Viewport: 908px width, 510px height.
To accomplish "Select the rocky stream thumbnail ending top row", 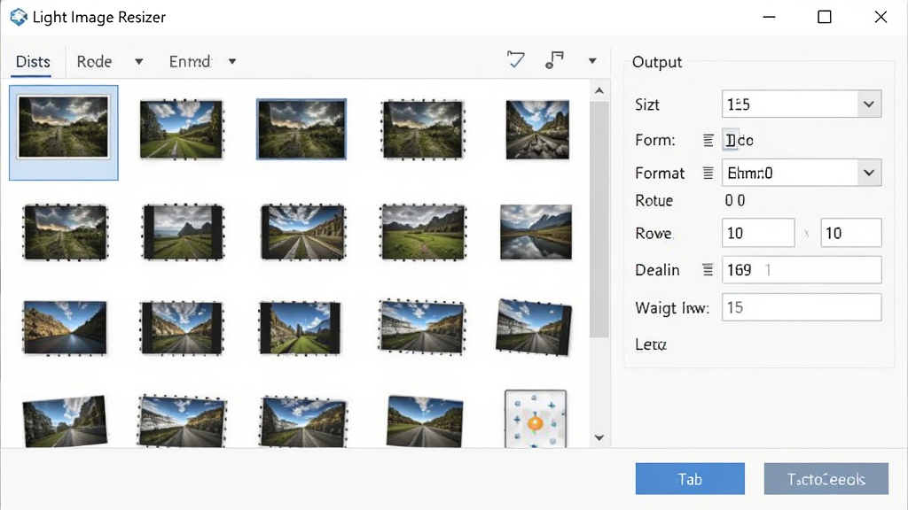I will (537, 129).
